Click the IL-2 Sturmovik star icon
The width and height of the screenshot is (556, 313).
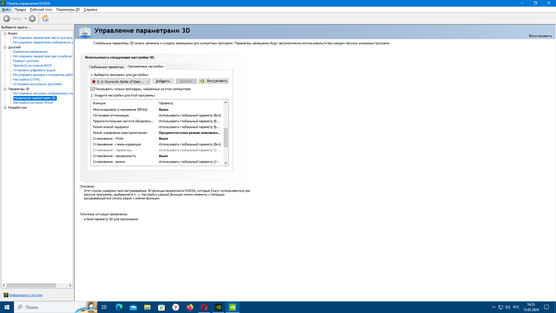click(x=94, y=81)
